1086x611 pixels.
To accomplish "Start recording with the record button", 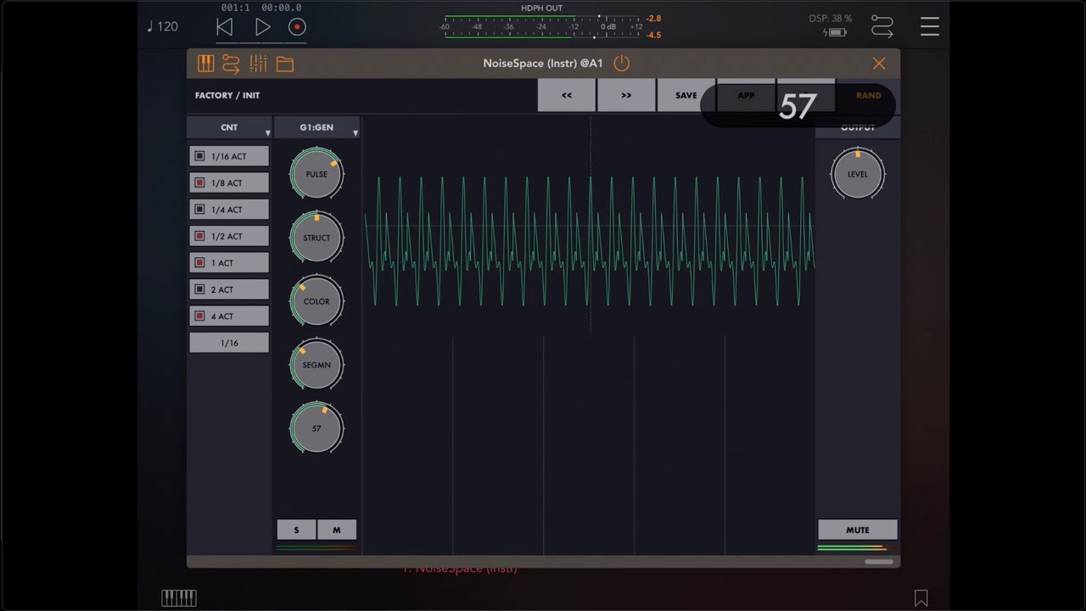I will [x=296, y=27].
